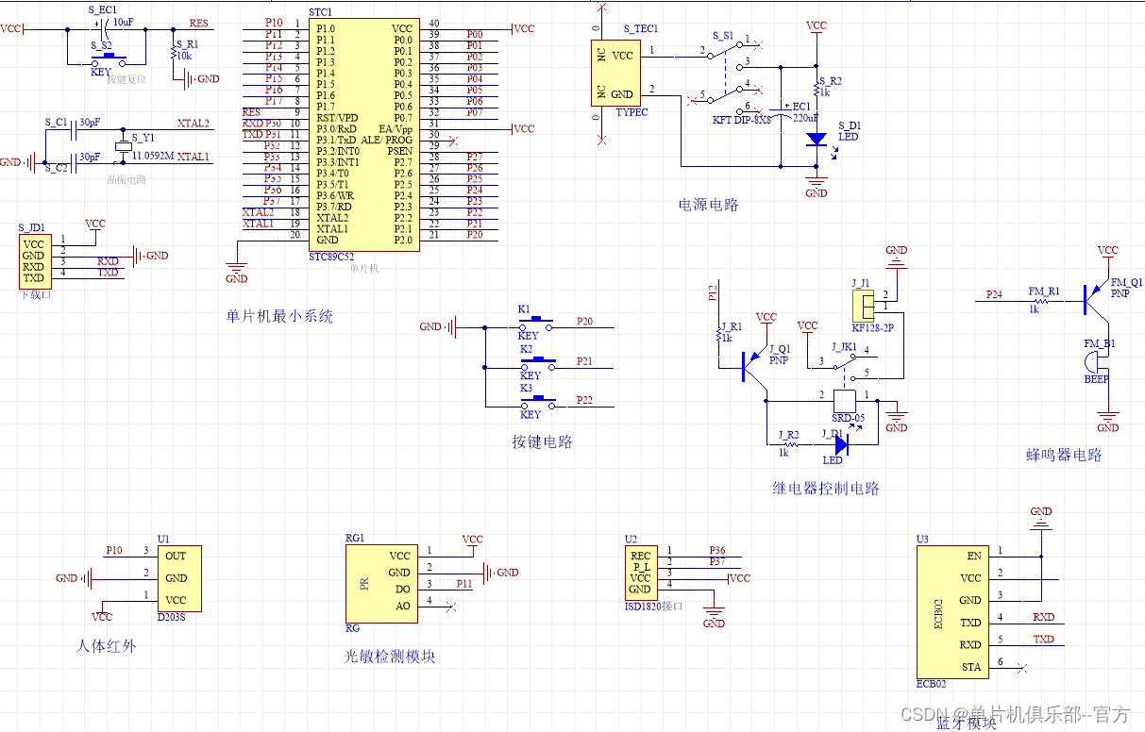Select the 'ISD1820接口' text label
The height and width of the screenshot is (732, 1145).
tap(654, 607)
